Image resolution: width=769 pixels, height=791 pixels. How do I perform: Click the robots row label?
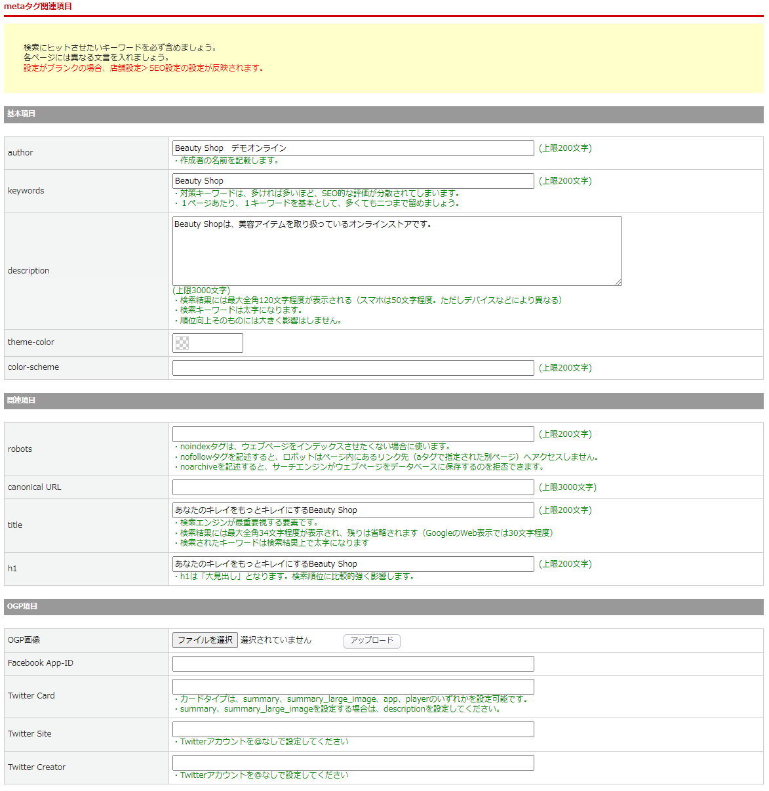click(20, 449)
